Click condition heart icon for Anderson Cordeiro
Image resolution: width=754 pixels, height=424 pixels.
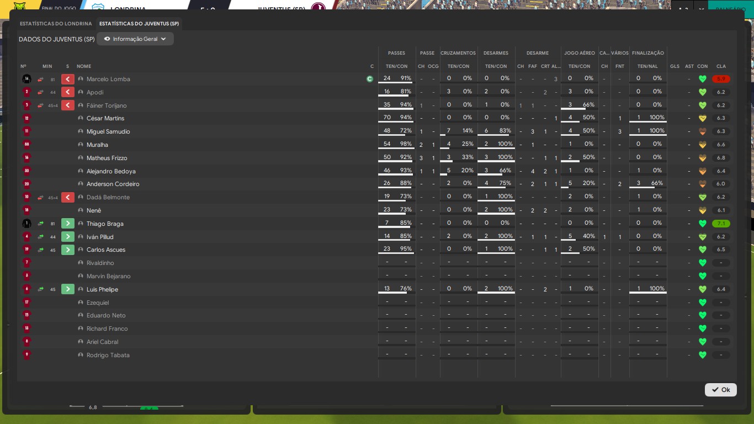point(703,184)
